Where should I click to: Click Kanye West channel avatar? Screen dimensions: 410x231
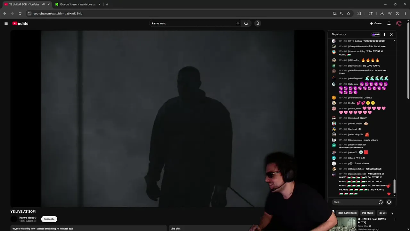pyautogui.click(x=14, y=219)
